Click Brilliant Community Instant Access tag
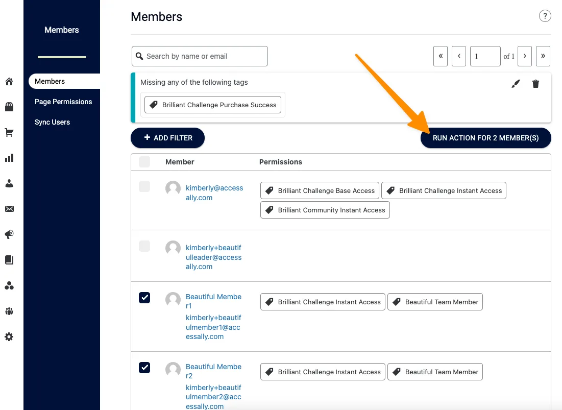This screenshot has width=562, height=410. (325, 210)
